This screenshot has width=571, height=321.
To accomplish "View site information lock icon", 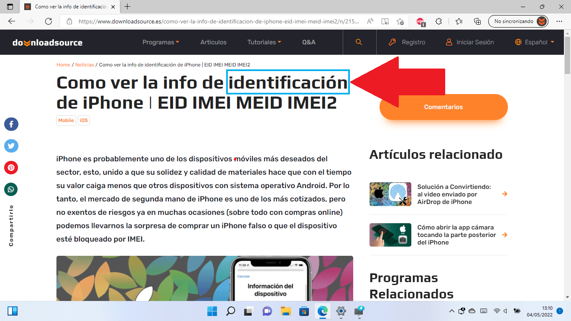I will tap(69, 21).
